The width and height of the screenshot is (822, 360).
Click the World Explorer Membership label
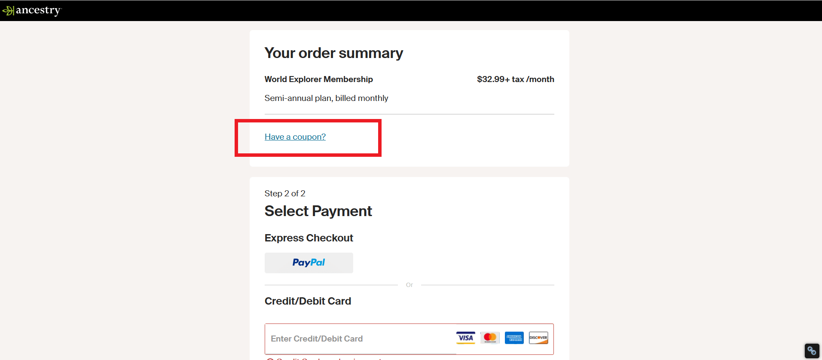tap(318, 79)
